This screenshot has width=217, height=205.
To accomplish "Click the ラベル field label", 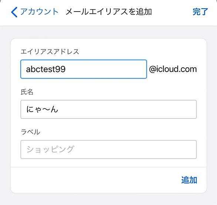I will (30, 132).
